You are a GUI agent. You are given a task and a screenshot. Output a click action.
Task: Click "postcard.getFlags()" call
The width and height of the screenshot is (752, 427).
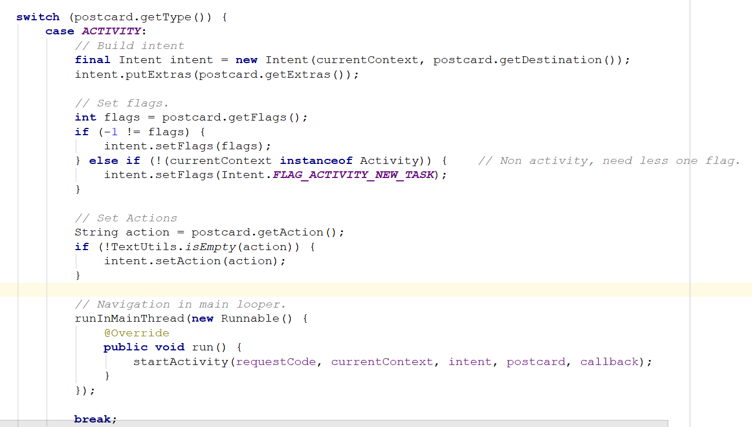[232, 117]
